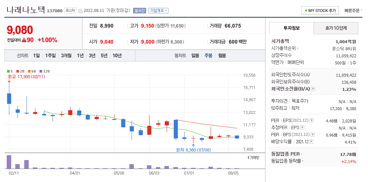Click the red up triangle beside 전일대비
Image resolution: width=368 pixels, height=182 pixels.
[x=24, y=40]
